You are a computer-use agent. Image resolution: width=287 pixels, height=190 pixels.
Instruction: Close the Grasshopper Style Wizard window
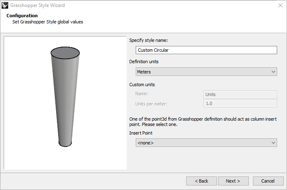[280, 5]
